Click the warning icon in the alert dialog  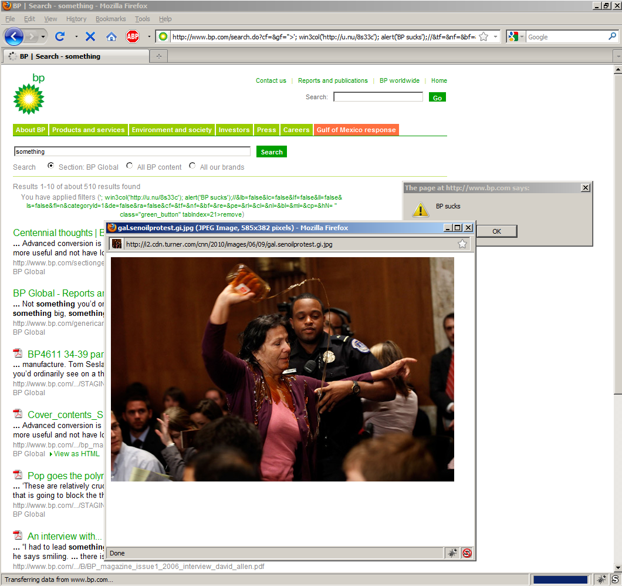(421, 209)
